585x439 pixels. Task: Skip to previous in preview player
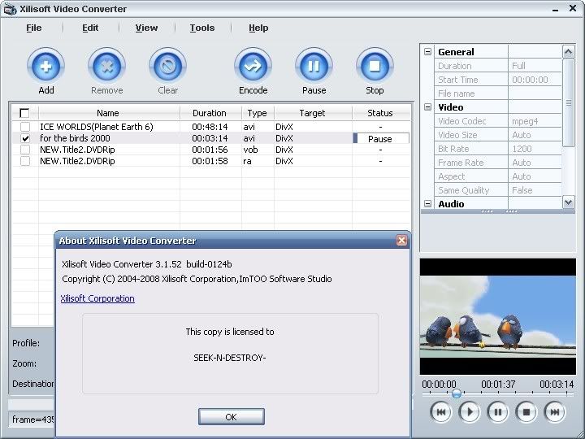coord(440,412)
